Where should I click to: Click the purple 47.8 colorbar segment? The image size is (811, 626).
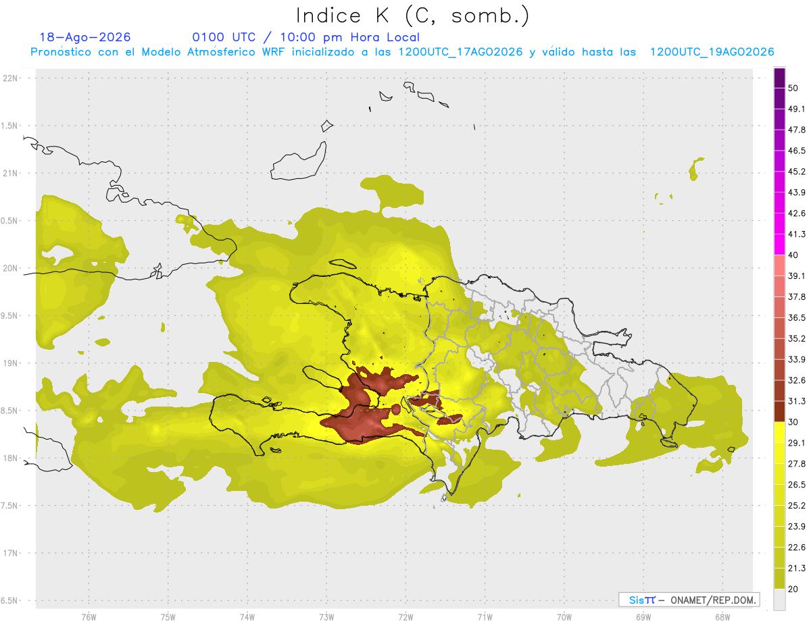[779, 120]
